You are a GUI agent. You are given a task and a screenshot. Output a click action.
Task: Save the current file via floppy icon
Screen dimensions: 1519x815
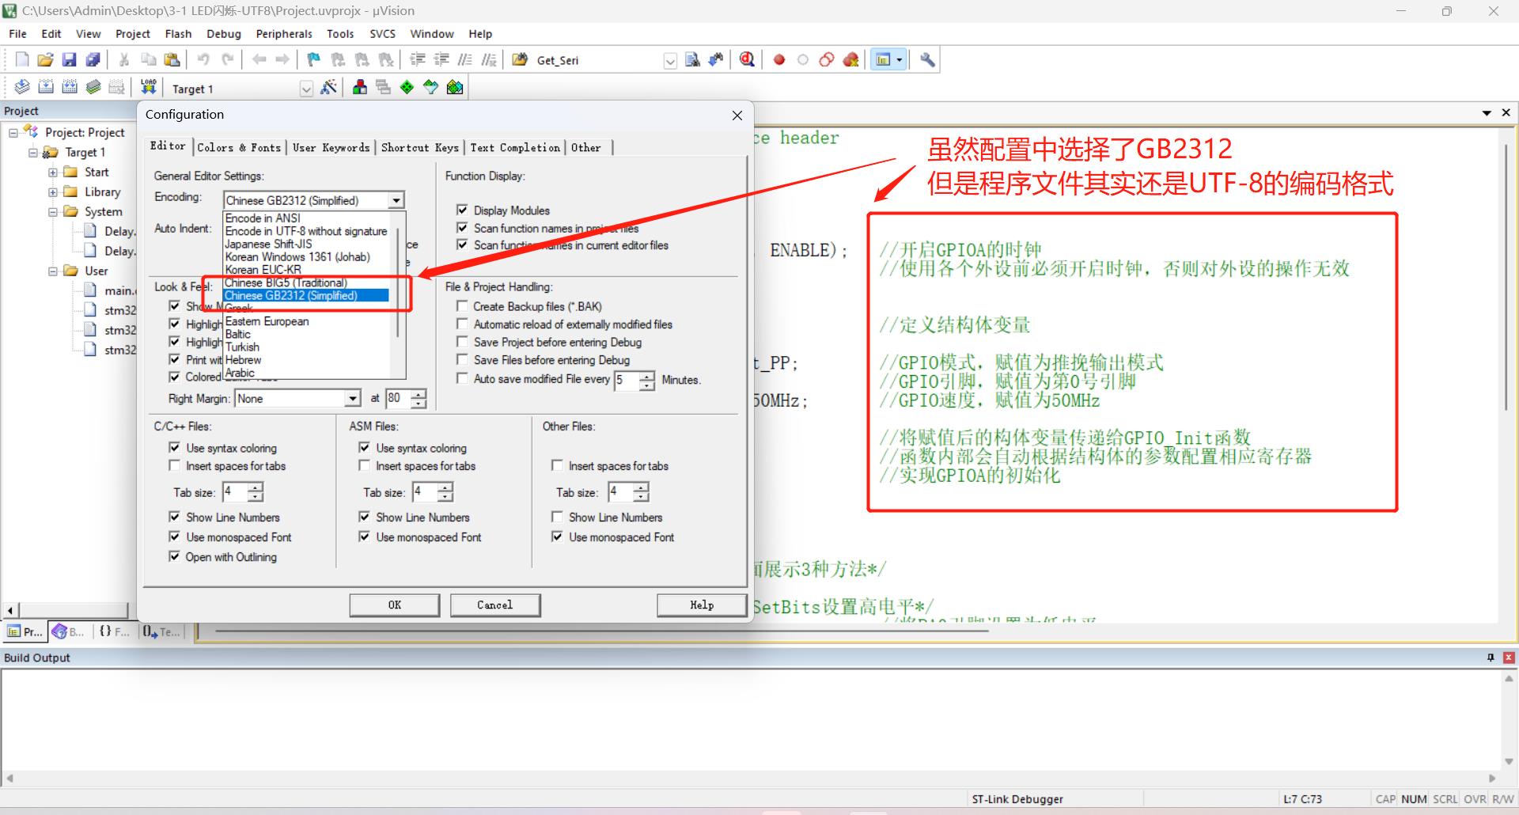click(70, 59)
